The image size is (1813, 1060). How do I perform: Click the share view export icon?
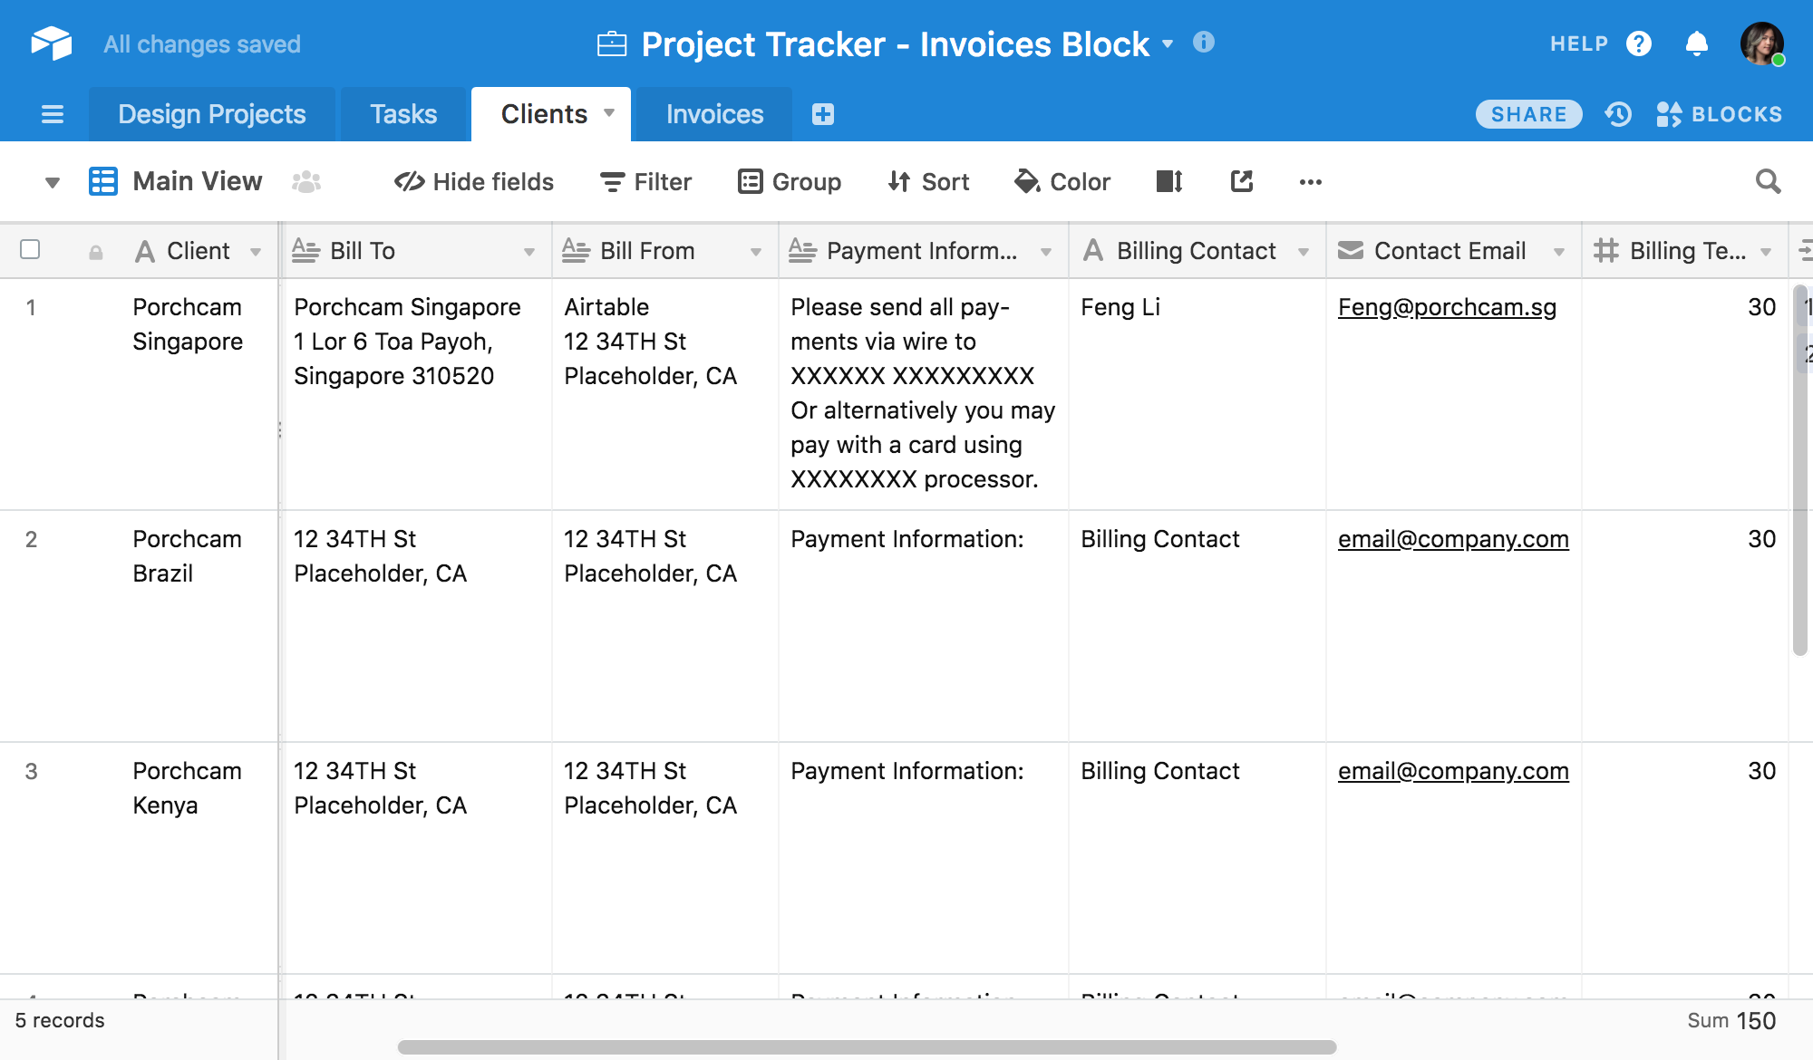[1241, 181]
